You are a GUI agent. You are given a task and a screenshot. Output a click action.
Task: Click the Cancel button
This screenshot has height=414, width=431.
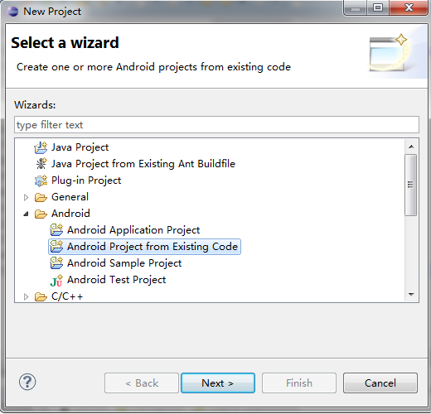[x=380, y=383]
